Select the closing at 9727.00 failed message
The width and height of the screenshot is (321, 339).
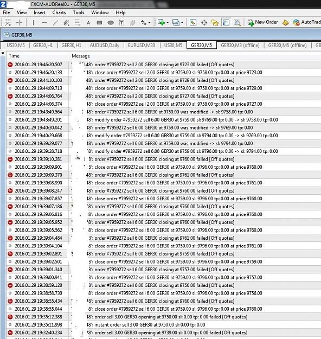tap(160, 96)
